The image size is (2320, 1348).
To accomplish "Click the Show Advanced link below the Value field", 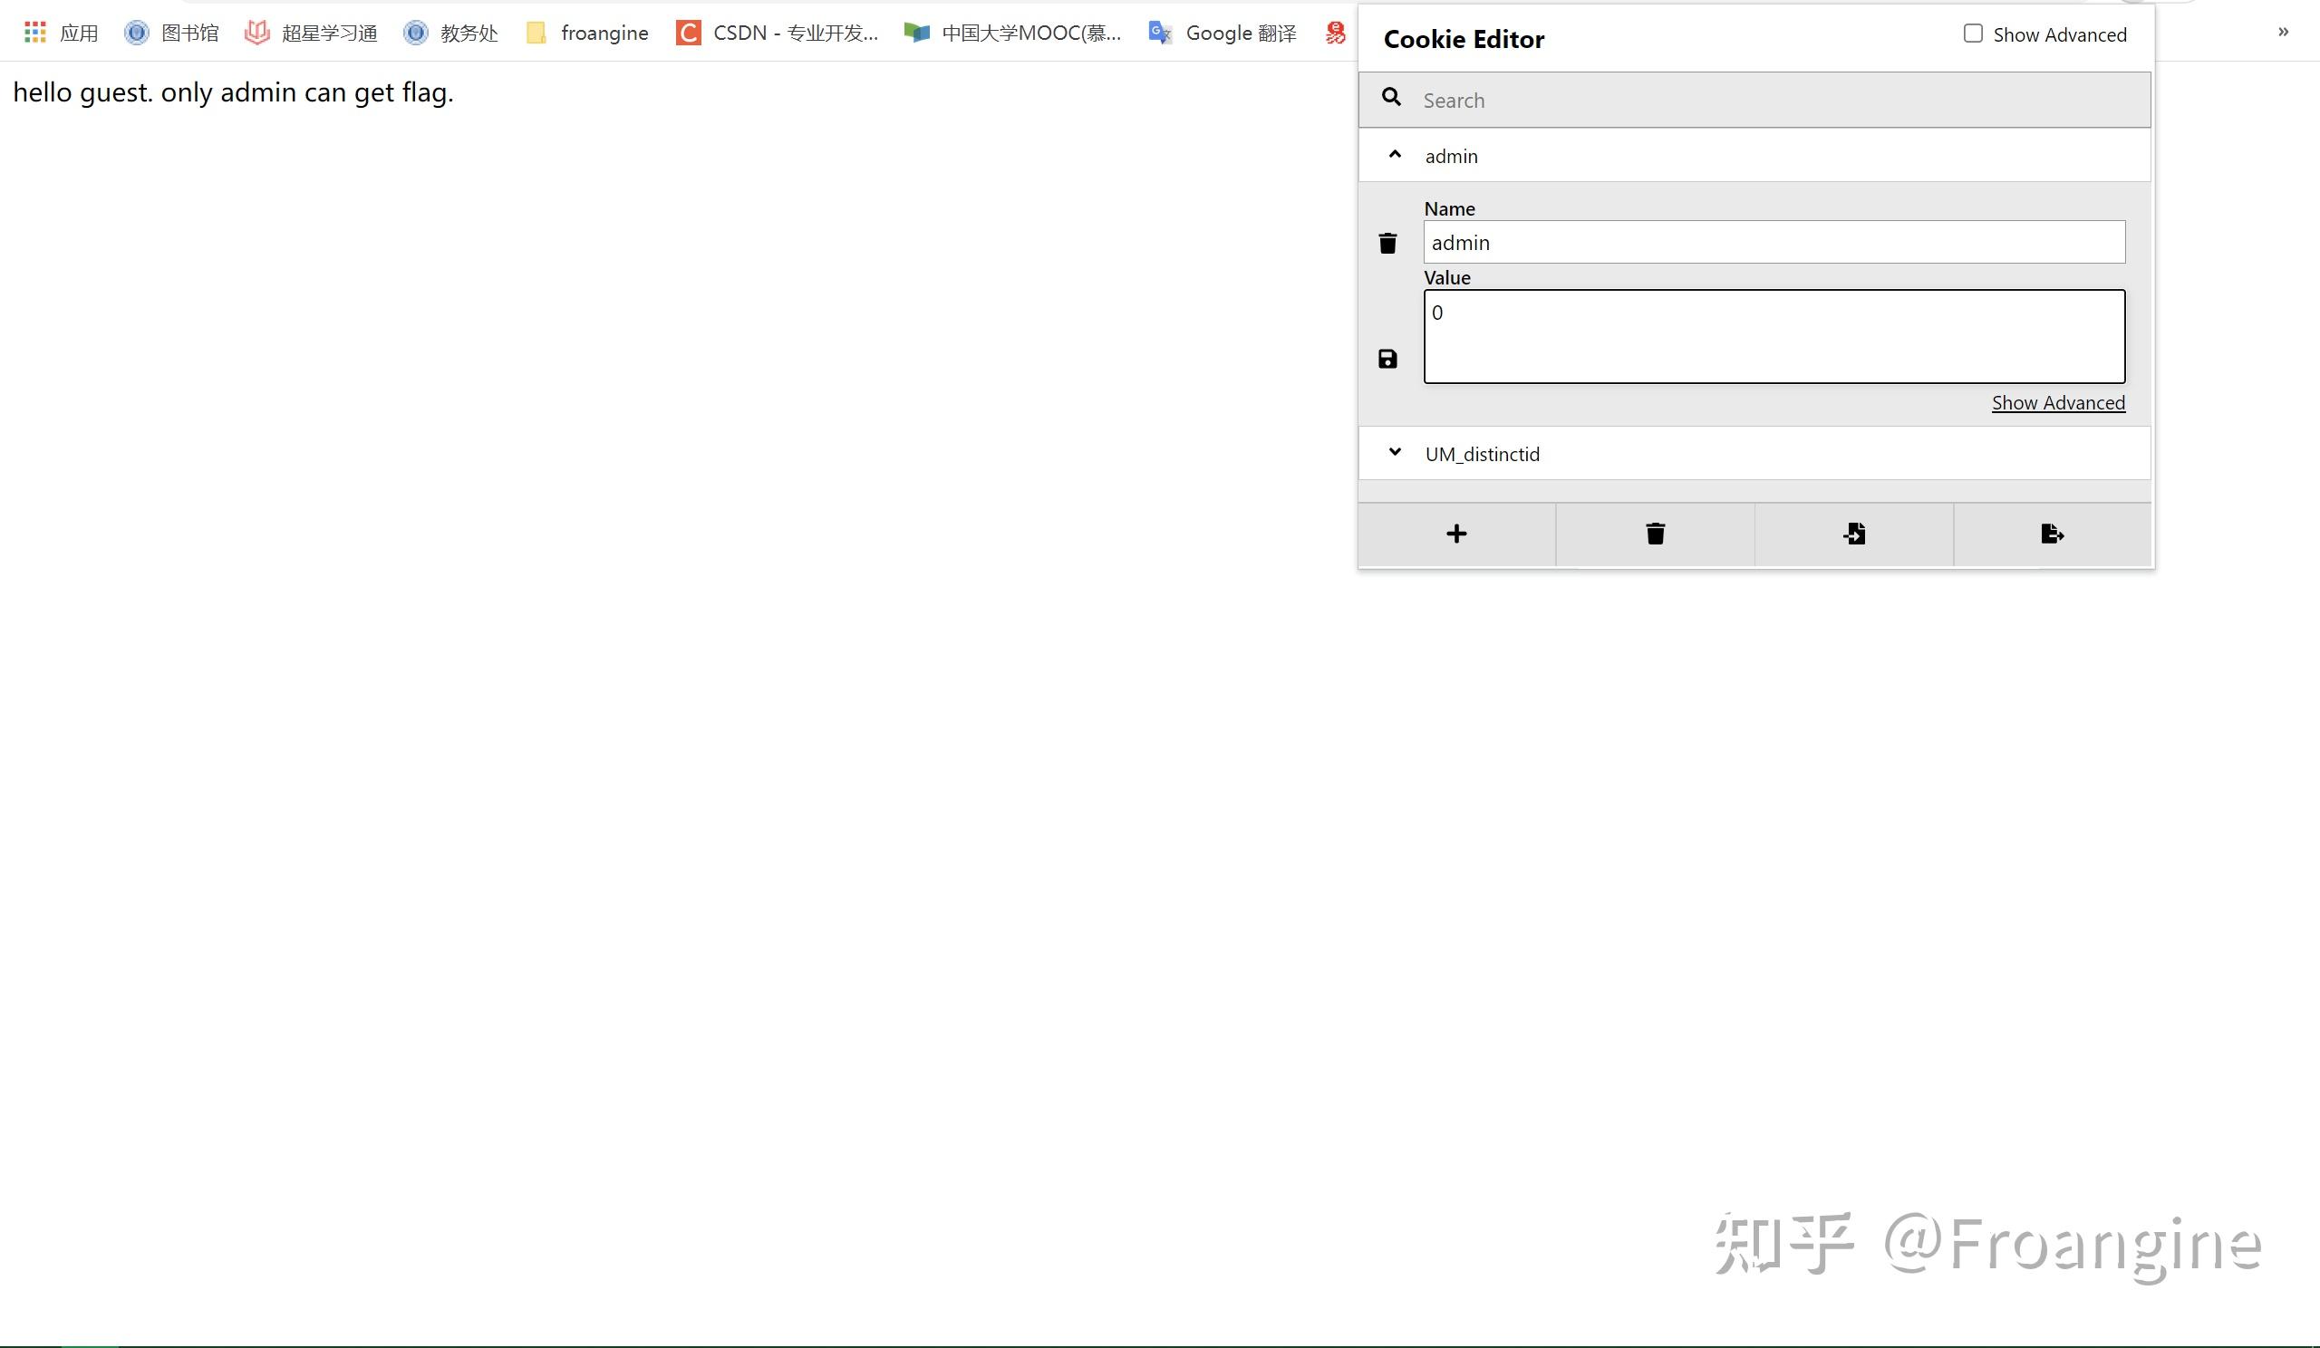I will click(2057, 402).
